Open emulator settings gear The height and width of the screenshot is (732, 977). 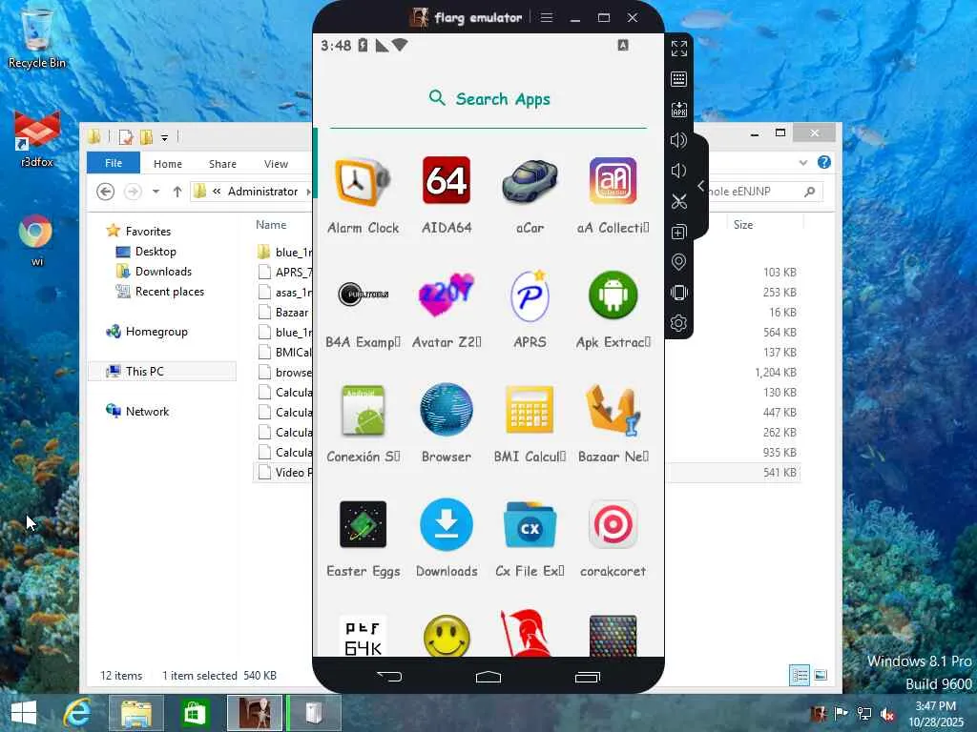tap(679, 322)
